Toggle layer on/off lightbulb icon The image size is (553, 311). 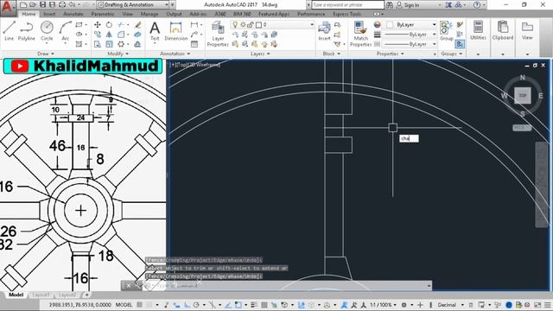pyautogui.click(x=235, y=25)
